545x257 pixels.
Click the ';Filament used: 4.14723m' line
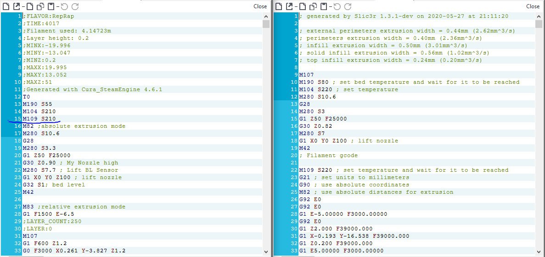pos(67,31)
